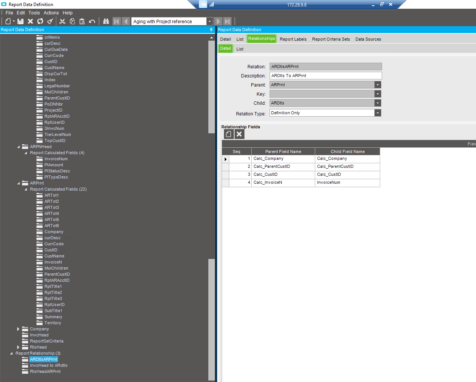The width and height of the screenshot is (476, 382).
Task: Click the Description input field
Action: click(326, 76)
